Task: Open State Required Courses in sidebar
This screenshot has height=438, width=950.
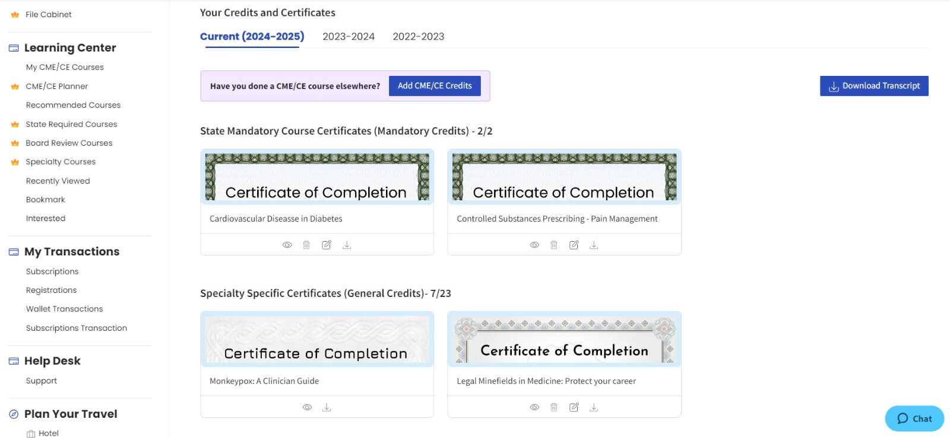Action: 71,124
